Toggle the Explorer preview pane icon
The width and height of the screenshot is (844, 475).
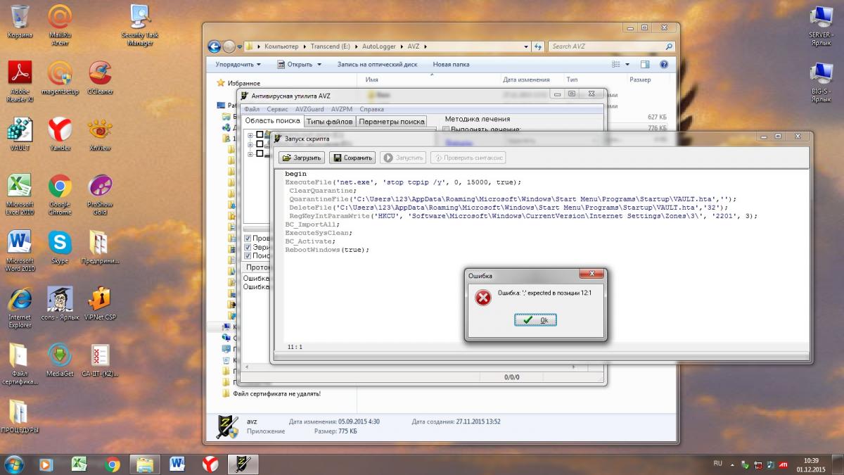646,64
